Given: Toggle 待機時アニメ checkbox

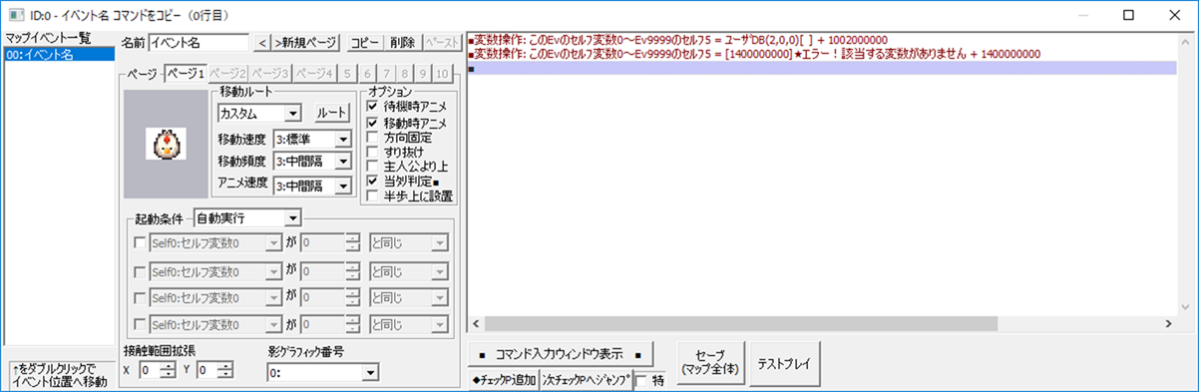Looking at the screenshot, I should (373, 106).
